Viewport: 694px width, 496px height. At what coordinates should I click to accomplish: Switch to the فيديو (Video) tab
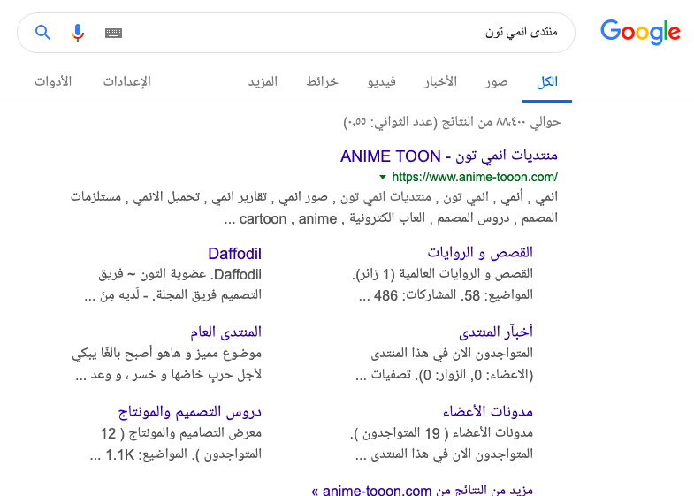click(382, 81)
